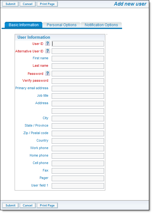
Task: Click the top Cancel button
Action: pyautogui.click(x=27, y=4)
